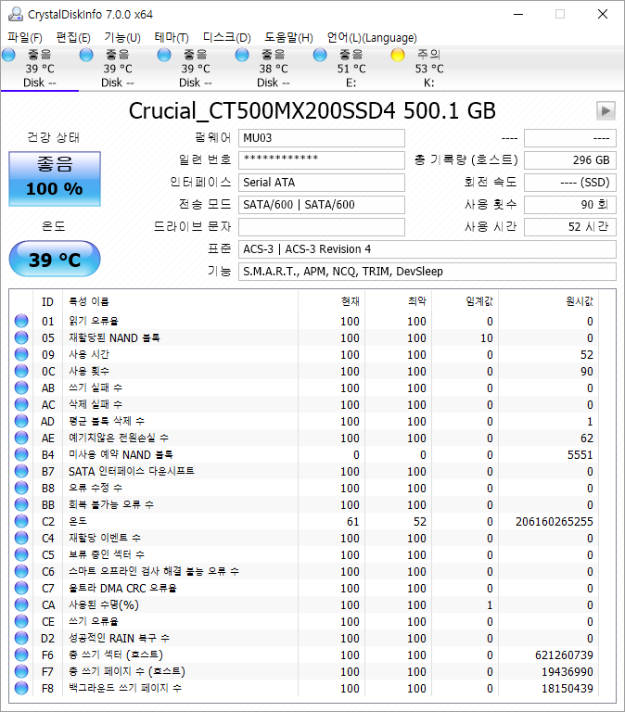This screenshot has width=625, height=712.
Task: Click status orb for attribute AC row
Action: tap(21, 404)
